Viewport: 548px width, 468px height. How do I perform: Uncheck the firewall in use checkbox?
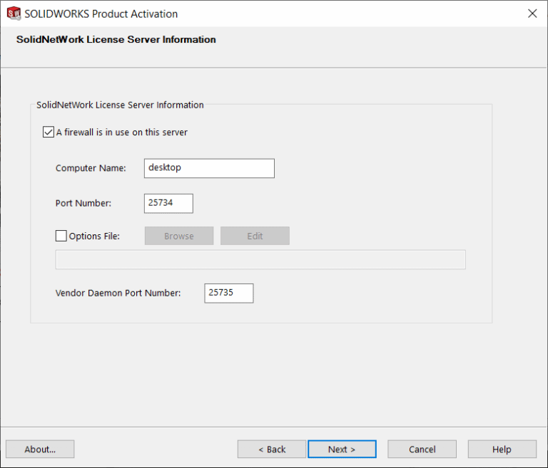(49, 132)
